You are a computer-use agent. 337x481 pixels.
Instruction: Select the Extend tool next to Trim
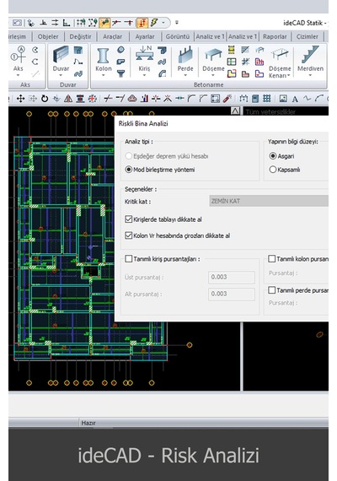click(x=120, y=99)
